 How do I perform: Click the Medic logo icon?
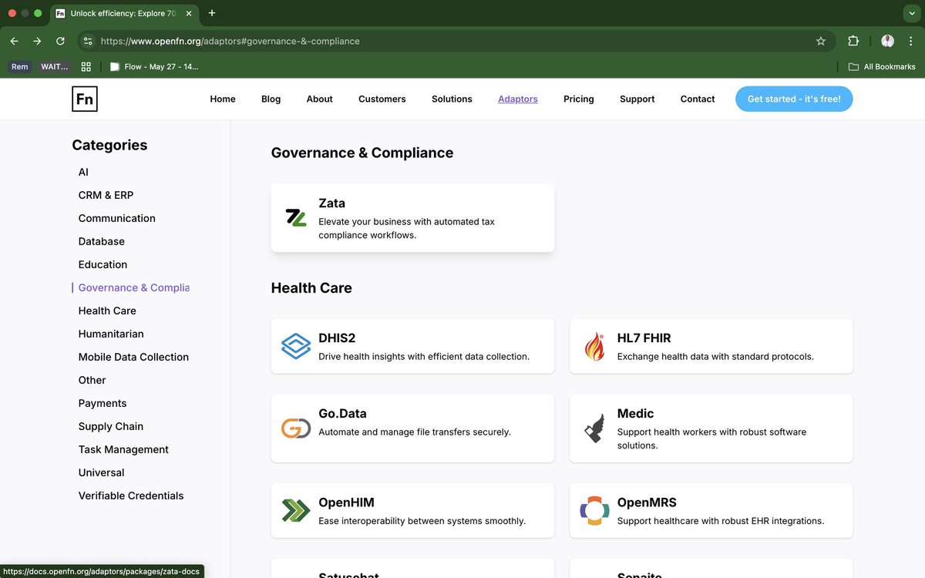point(594,428)
